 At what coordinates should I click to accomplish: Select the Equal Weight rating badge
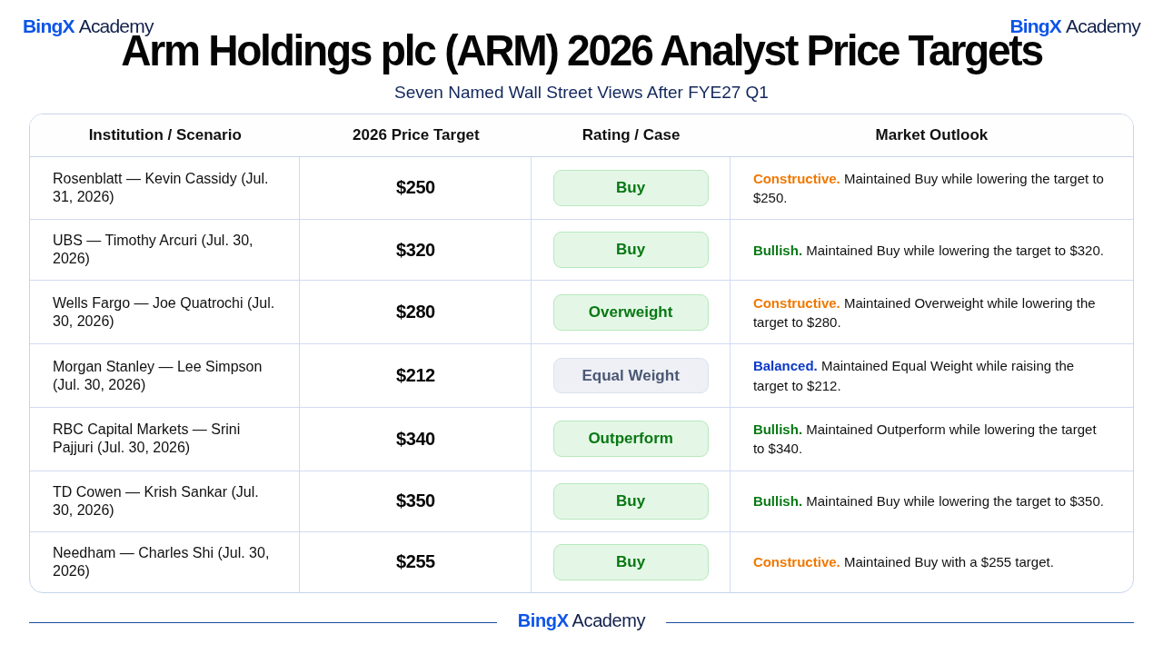(x=631, y=376)
